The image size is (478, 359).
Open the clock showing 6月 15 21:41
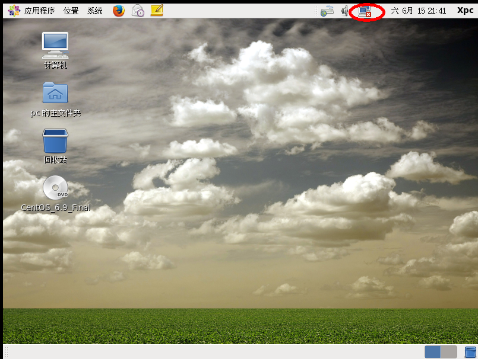pos(418,11)
